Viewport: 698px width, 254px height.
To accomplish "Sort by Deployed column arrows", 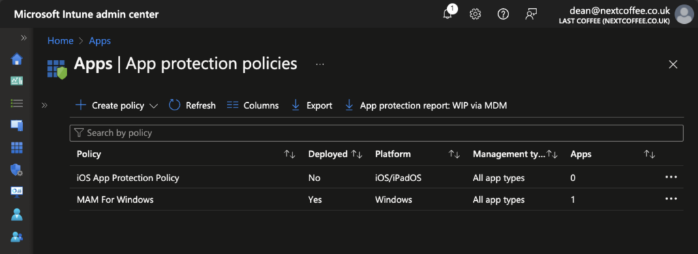I will (x=357, y=155).
